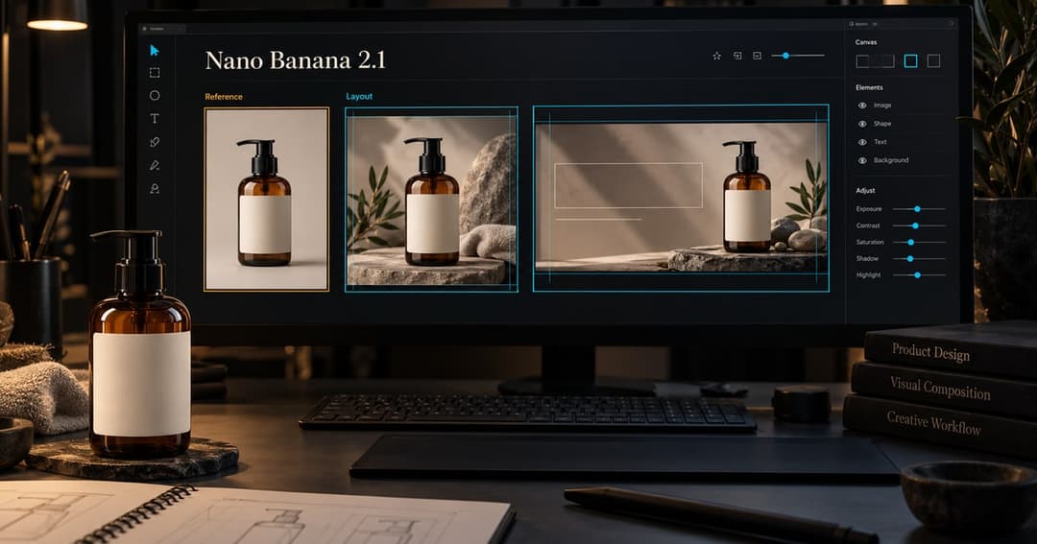Hide the Image element with eye icon
The image size is (1037, 544).
click(862, 106)
